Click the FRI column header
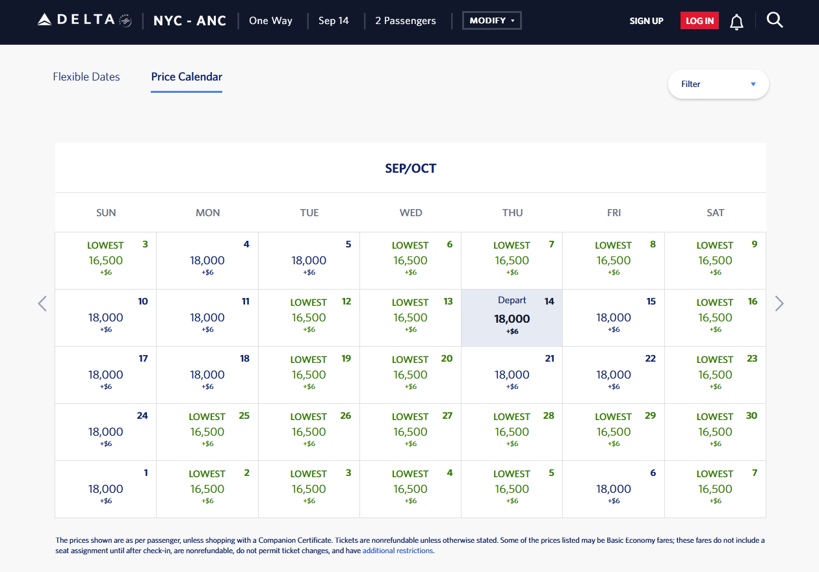 click(614, 212)
